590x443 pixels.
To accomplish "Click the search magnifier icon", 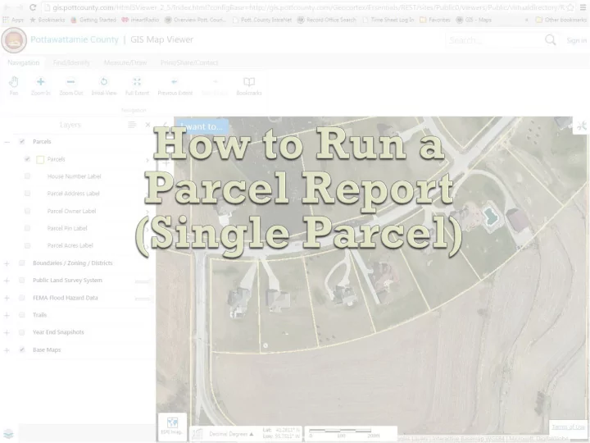I will click(550, 39).
